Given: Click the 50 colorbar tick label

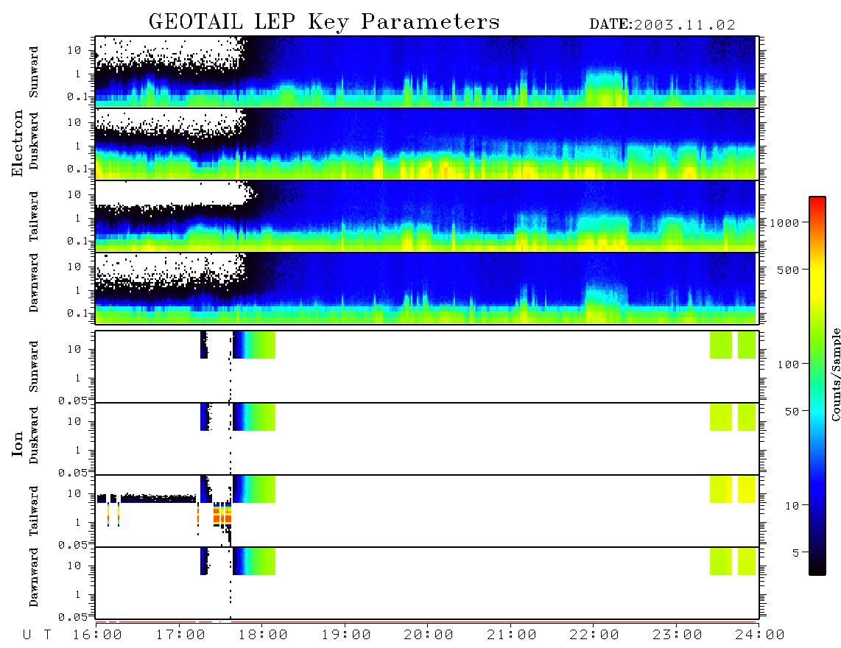Looking at the screenshot, I should point(792,412).
